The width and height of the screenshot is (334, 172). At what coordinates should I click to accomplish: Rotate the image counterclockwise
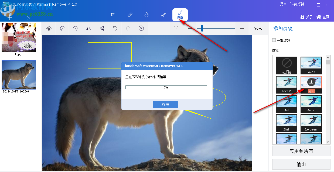62,28
